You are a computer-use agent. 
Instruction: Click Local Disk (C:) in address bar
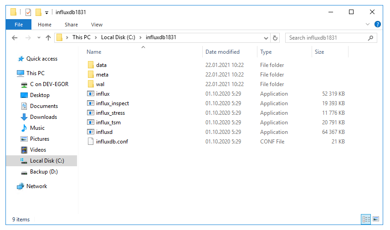click(118, 37)
